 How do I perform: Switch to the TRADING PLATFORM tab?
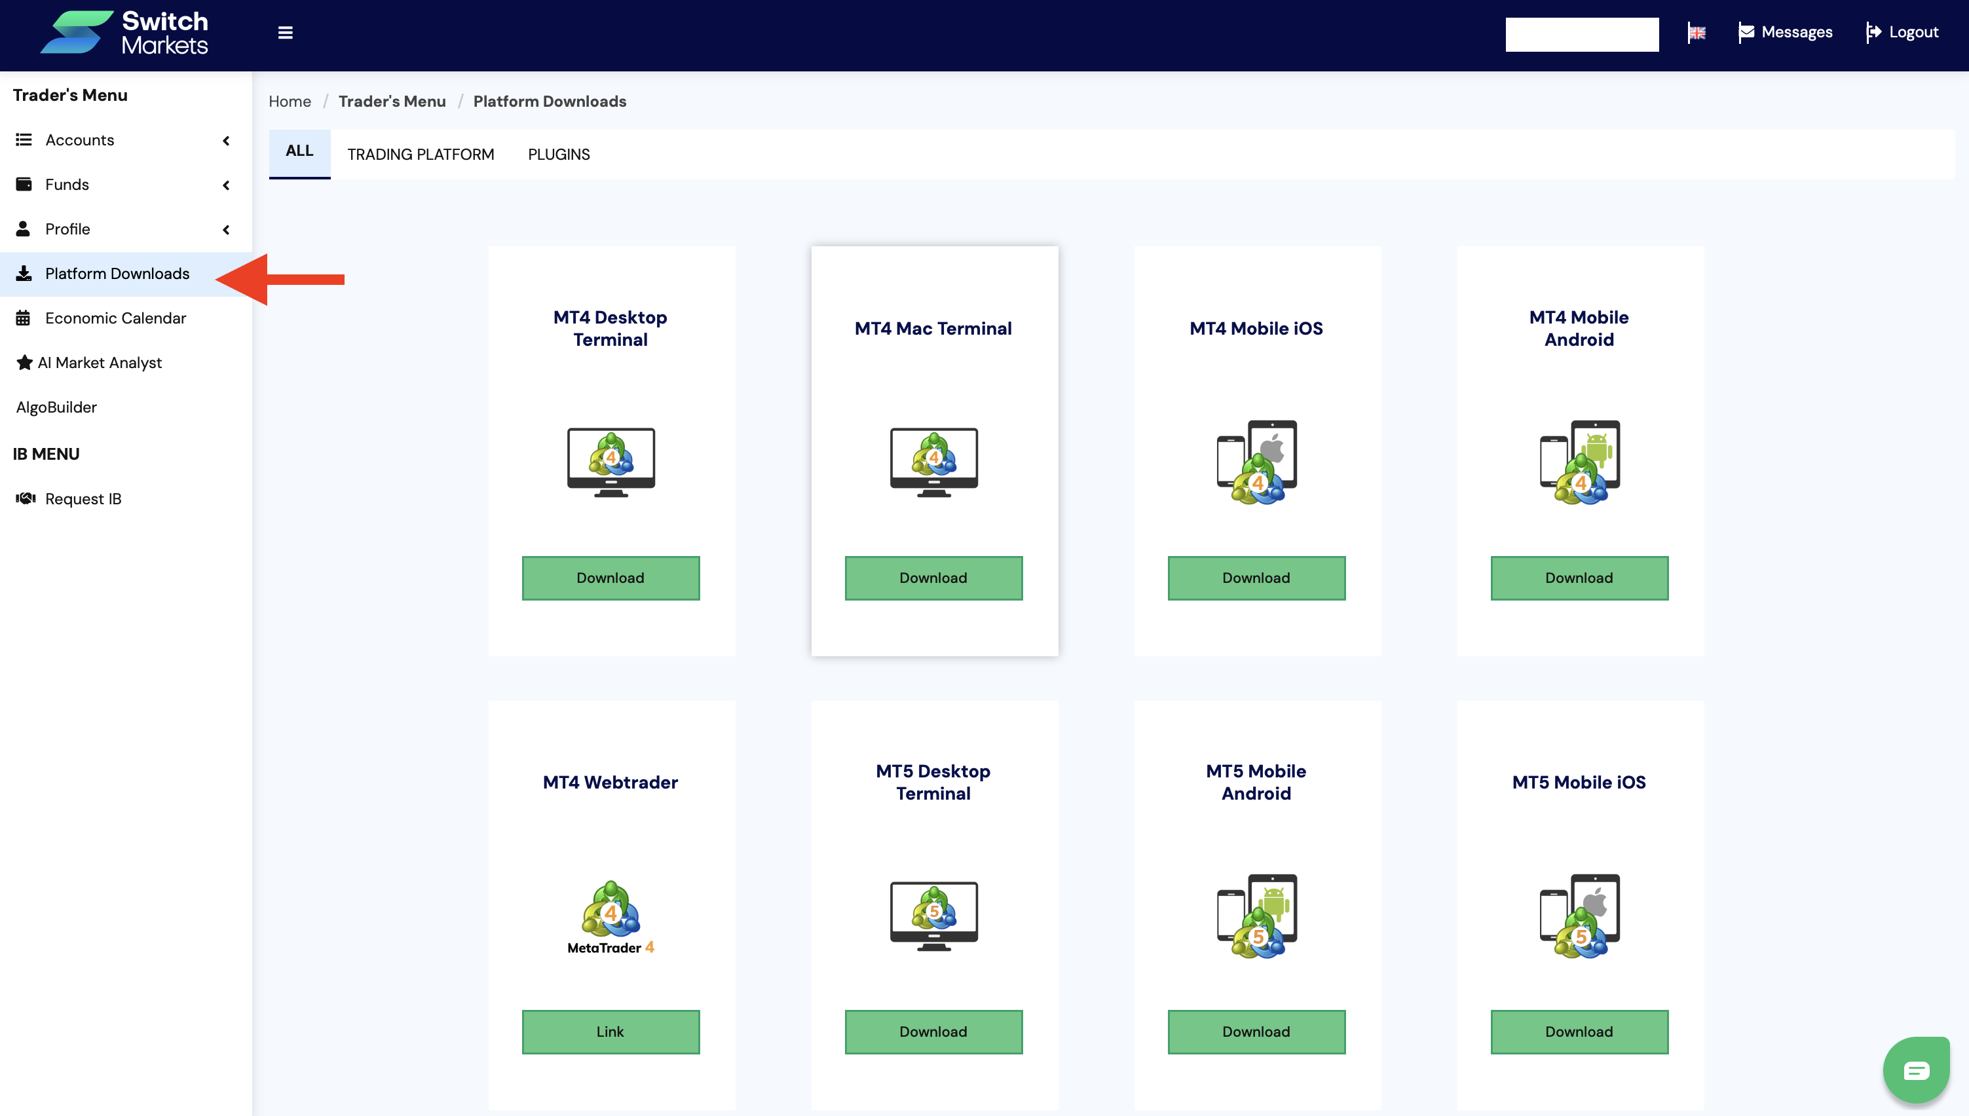[421, 153]
